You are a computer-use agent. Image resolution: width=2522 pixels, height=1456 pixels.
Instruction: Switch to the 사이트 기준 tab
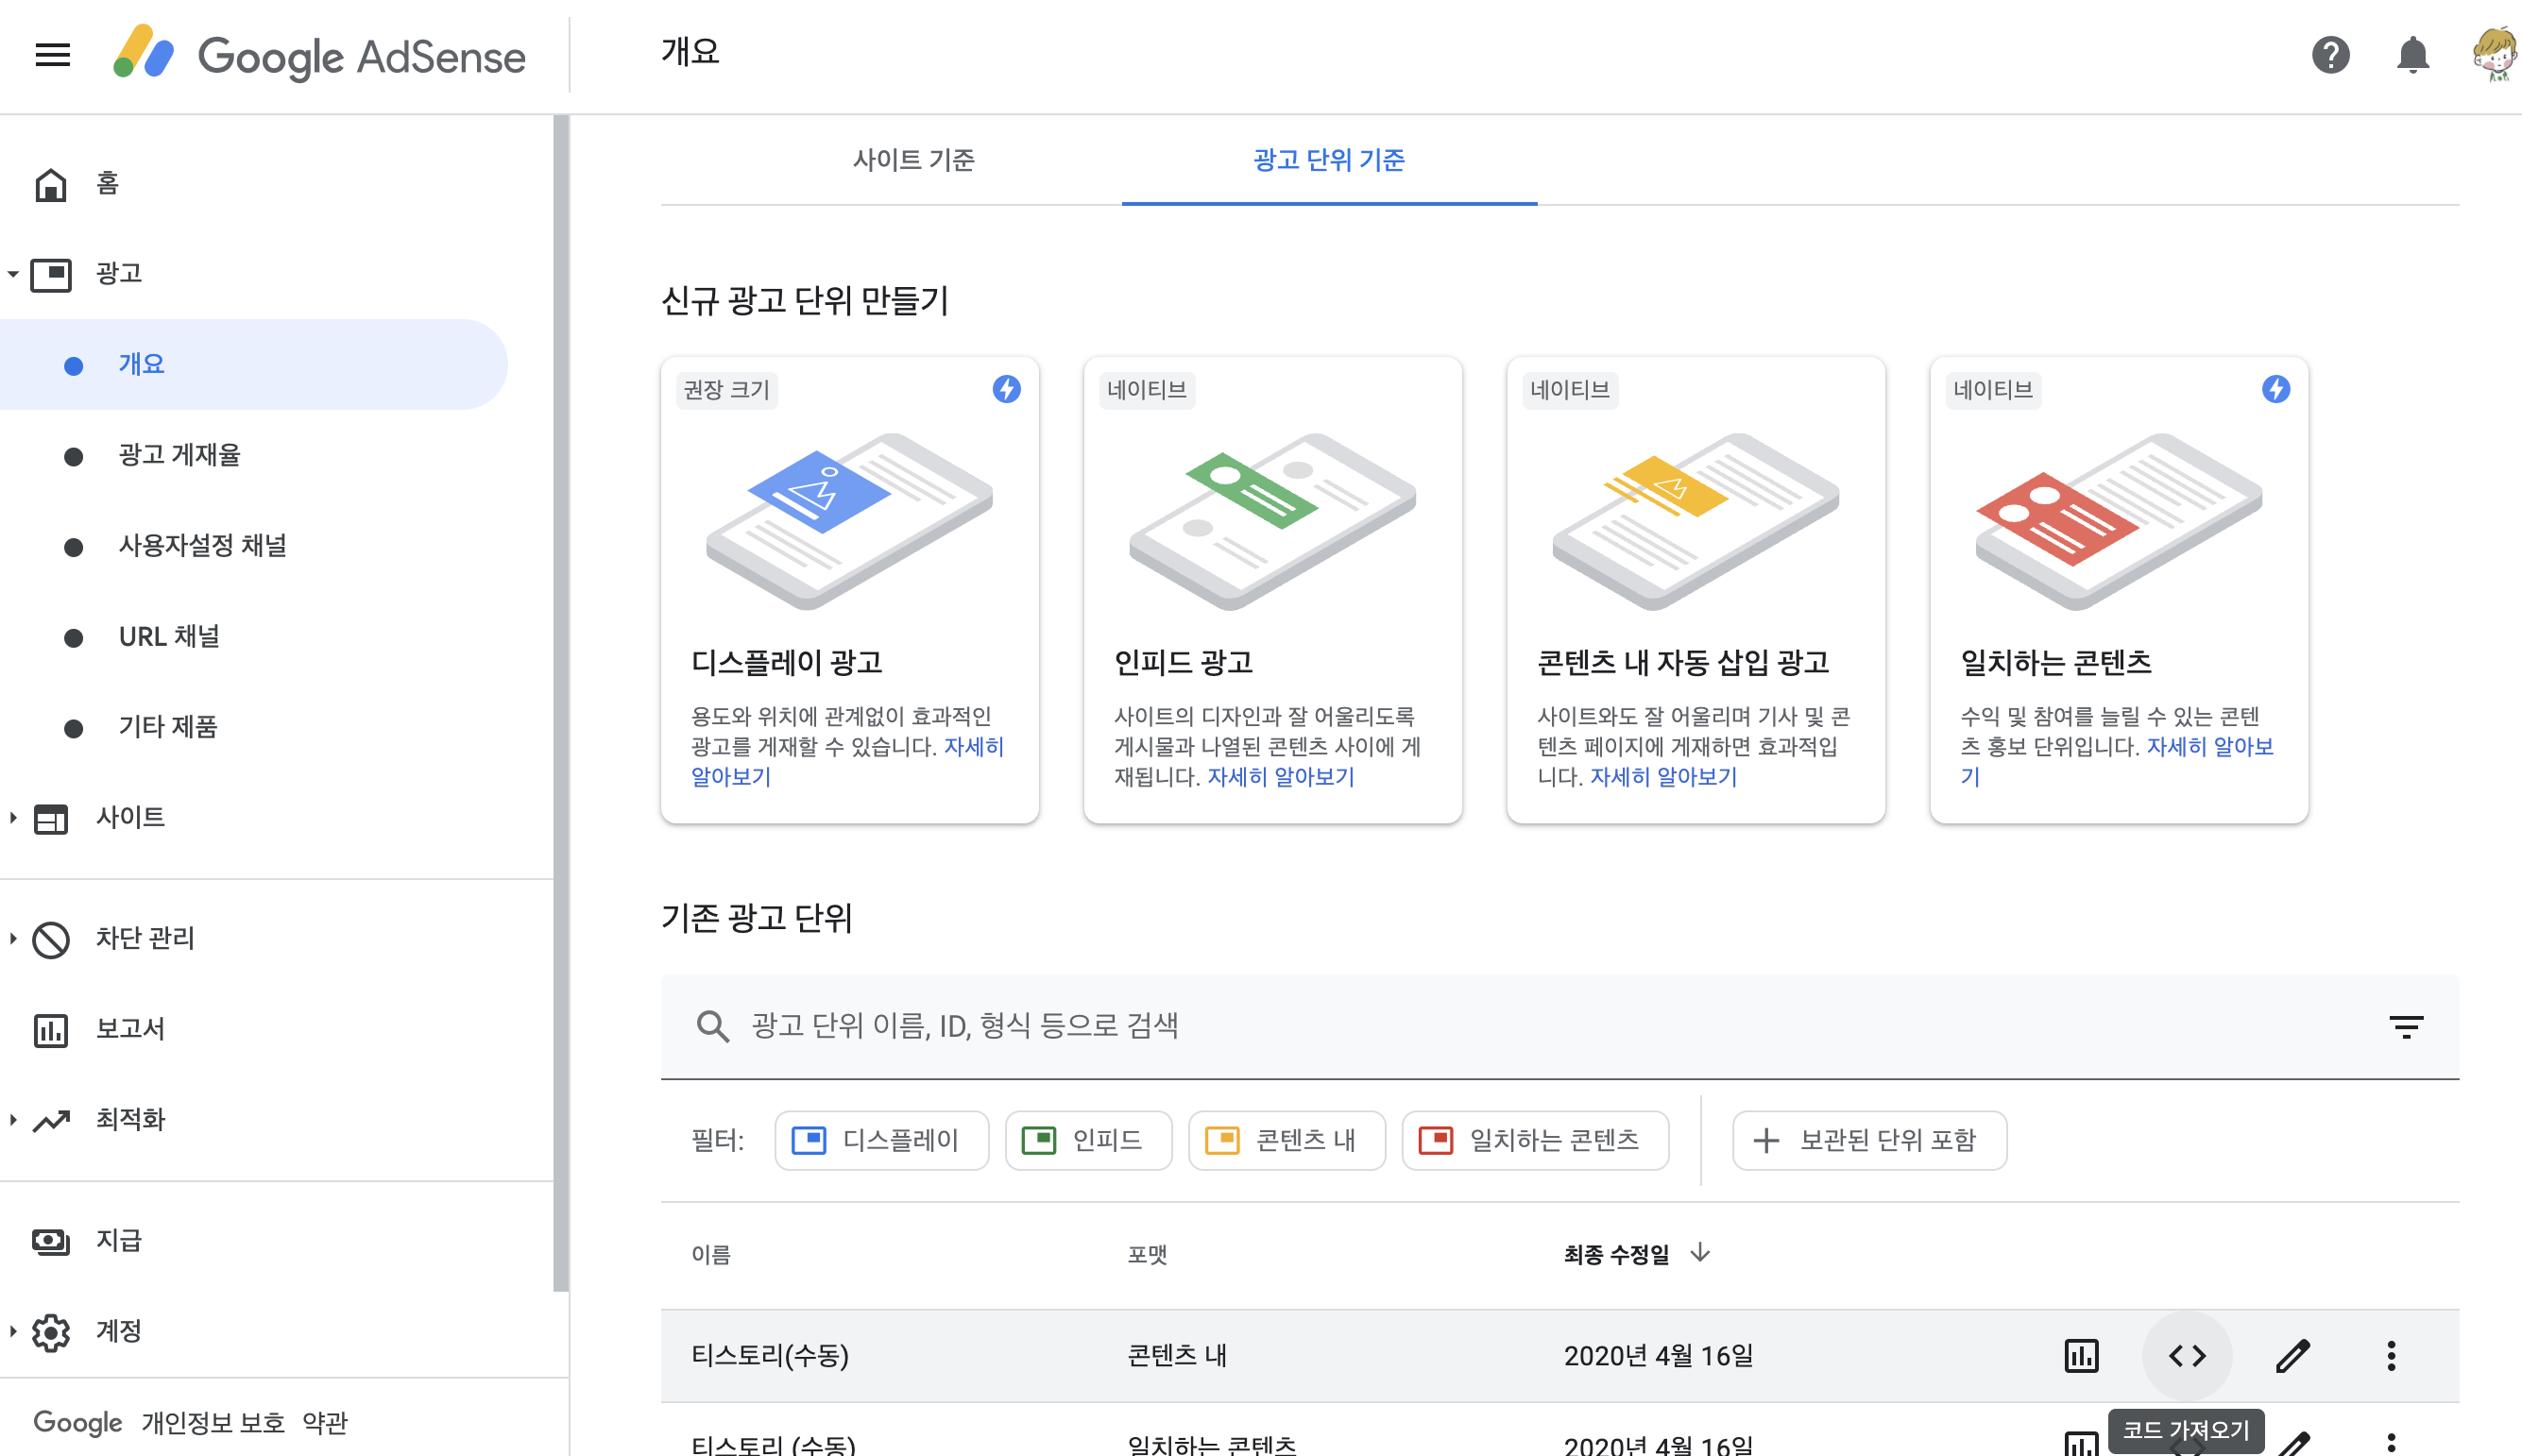point(913,160)
